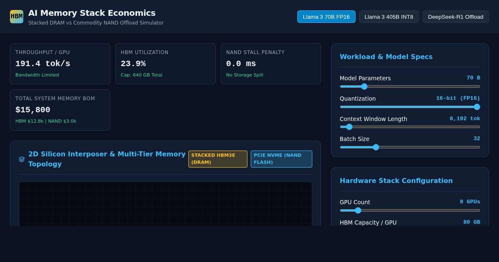Click the 80 GB HBM capacity value
The width and height of the screenshot is (499, 262).
pyautogui.click(x=472, y=222)
